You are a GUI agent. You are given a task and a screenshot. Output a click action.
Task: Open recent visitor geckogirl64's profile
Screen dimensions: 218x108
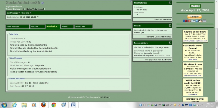(158, 51)
